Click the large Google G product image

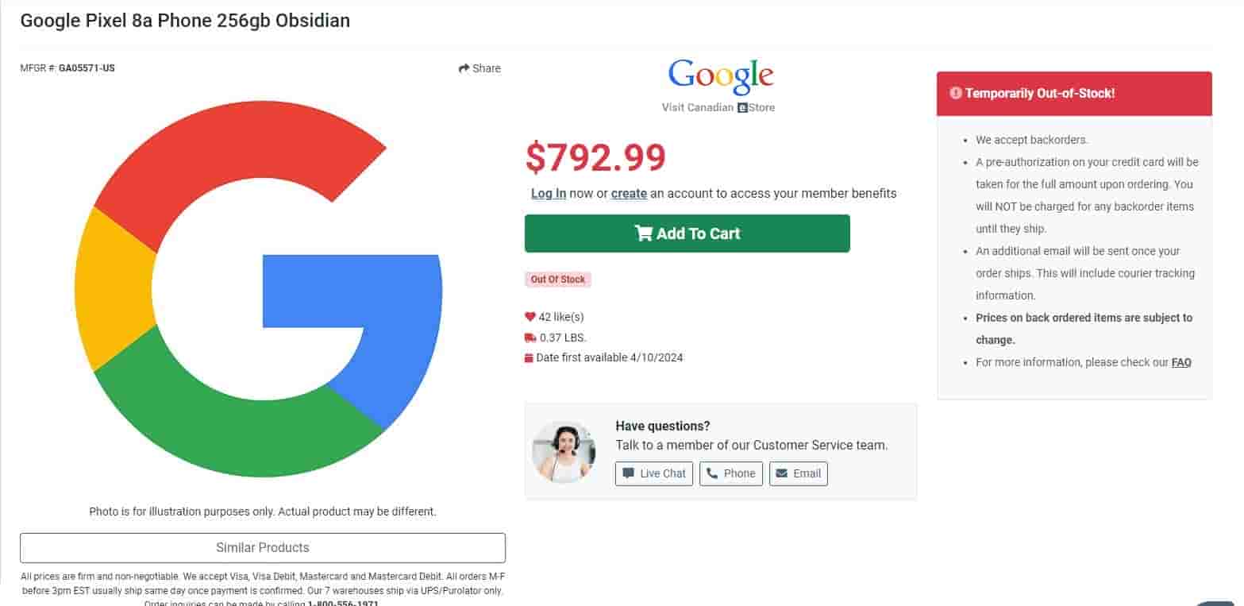point(258,289)
